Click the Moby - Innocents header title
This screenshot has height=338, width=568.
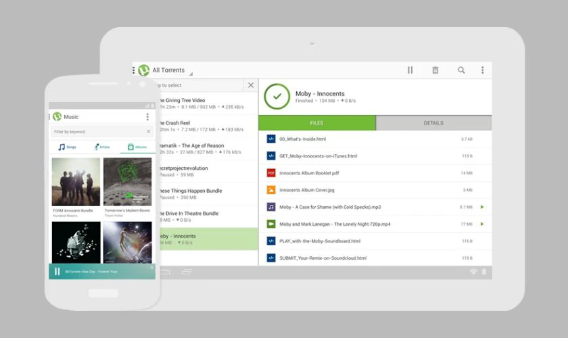320,93
